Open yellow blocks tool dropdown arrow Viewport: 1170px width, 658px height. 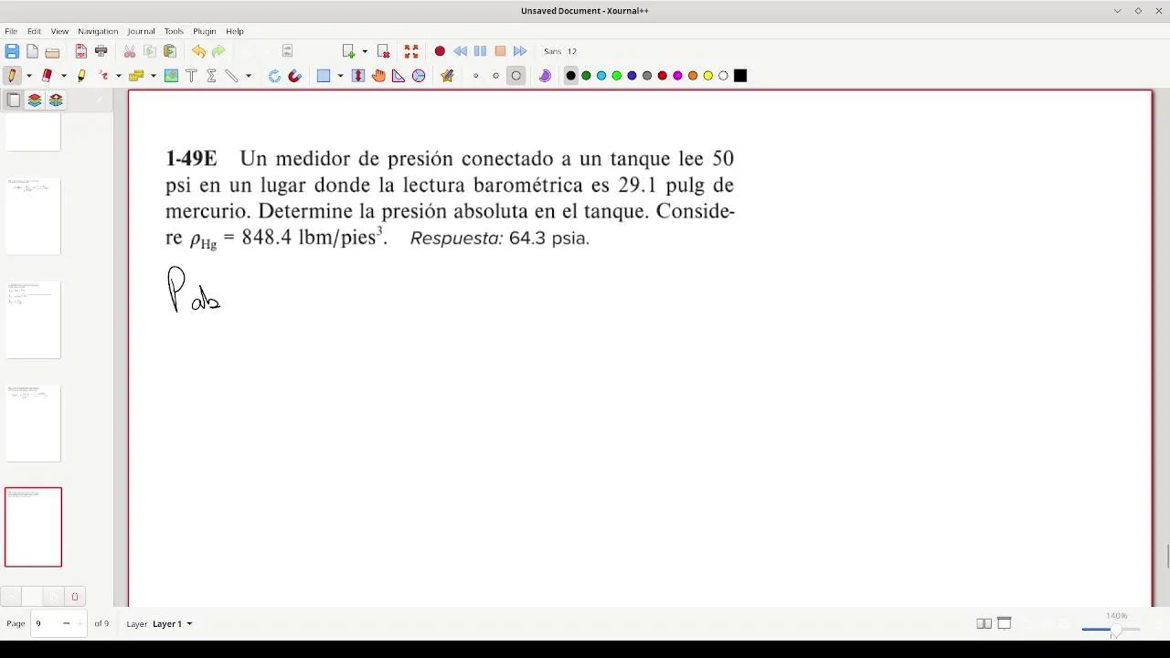[154, 76]
